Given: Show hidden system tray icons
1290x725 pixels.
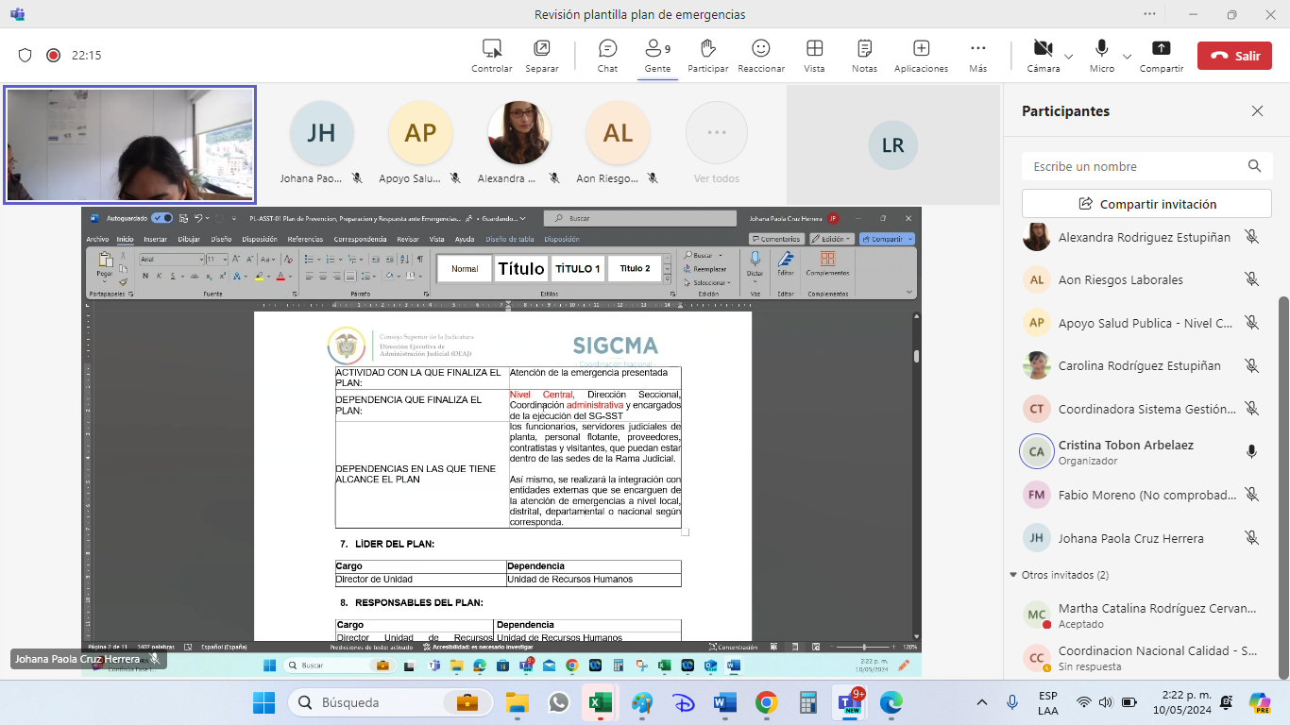Looking at the screenshot, I should pos(982,702).
